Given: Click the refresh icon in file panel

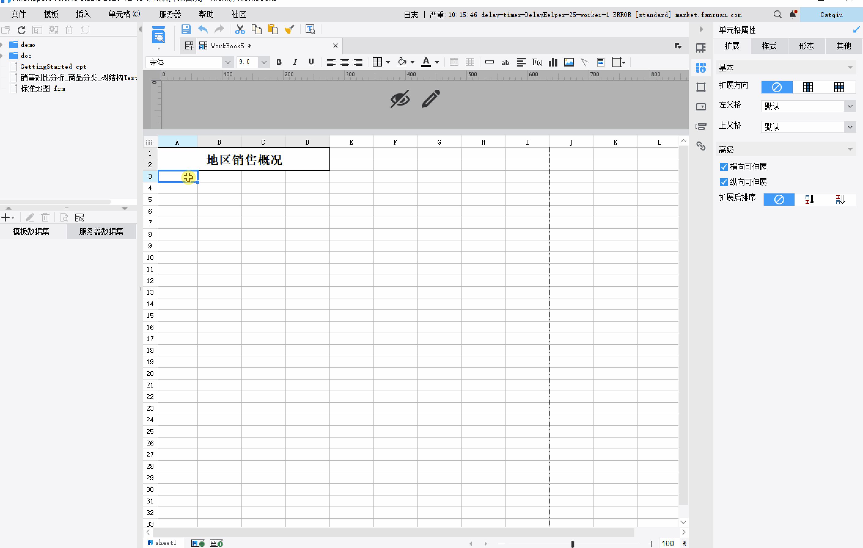Looking at the screenshot, I should coord(21,30).
